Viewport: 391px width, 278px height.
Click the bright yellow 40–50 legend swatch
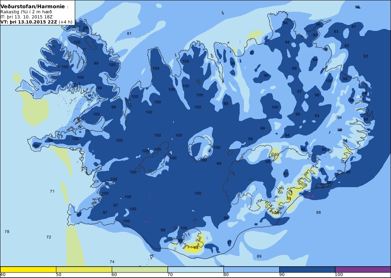click(x=28, y=269)
